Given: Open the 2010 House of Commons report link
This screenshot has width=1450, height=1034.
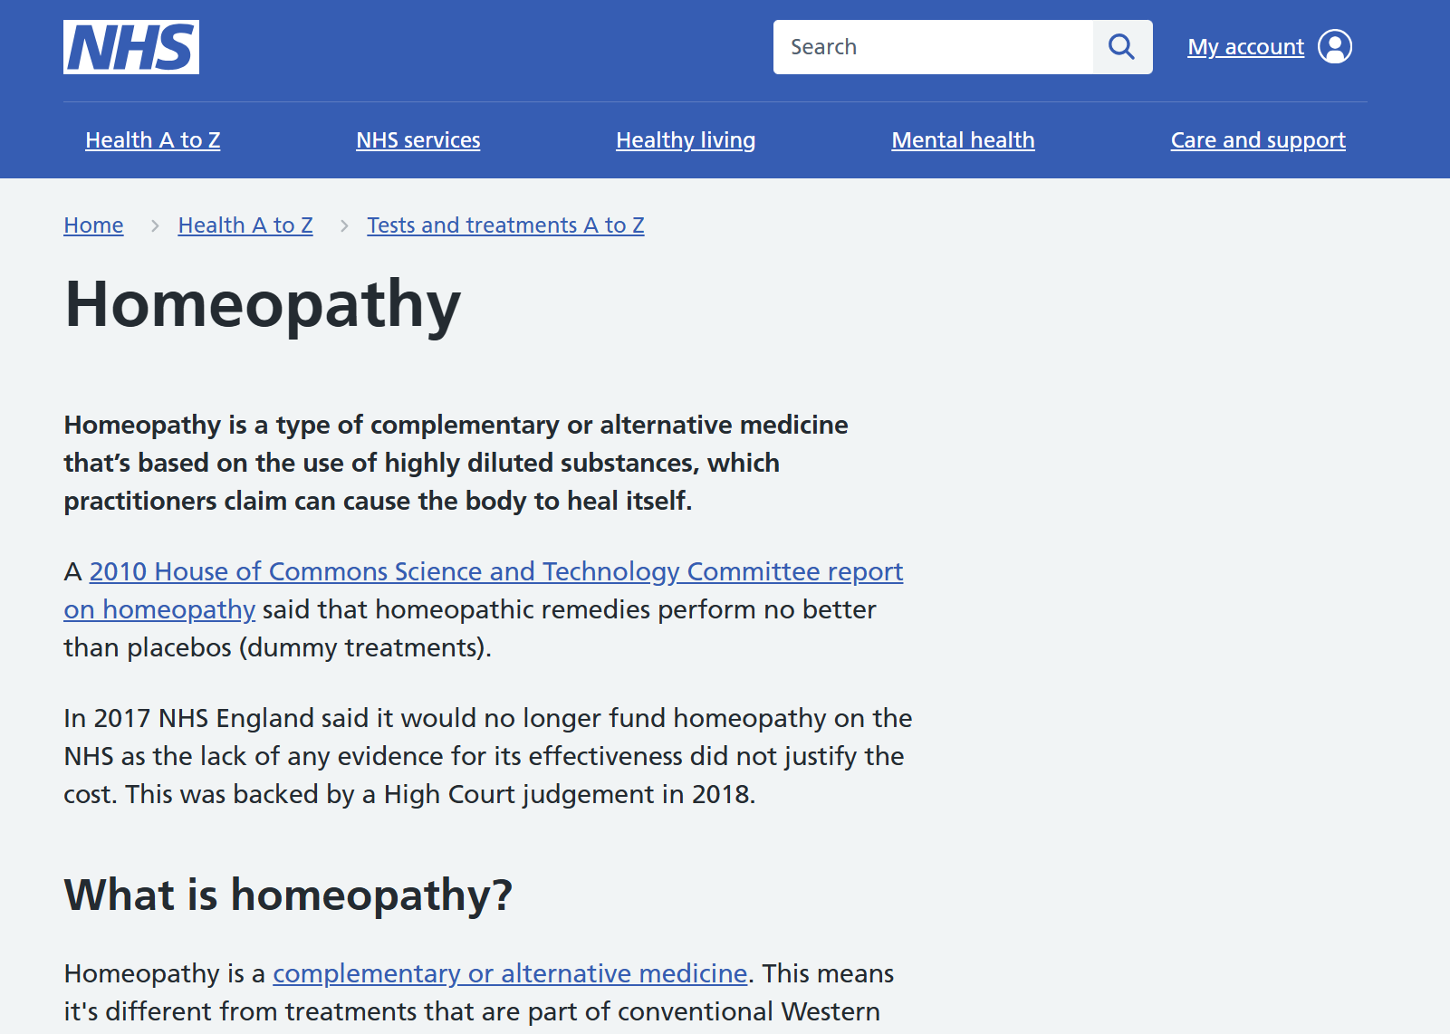Looking at the screenshot, I should pos(495,572).
